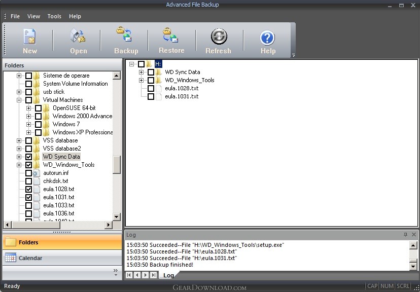Click the Restore toolbar icon
This screenshot has width=420, height=292.
[170, 35]
